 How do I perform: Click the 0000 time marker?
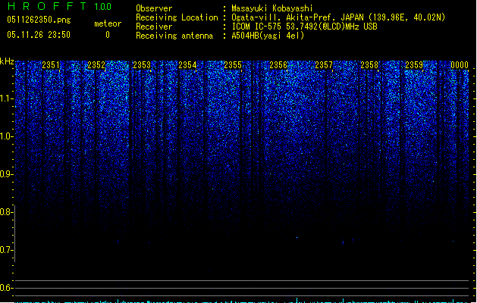point(460,65)
